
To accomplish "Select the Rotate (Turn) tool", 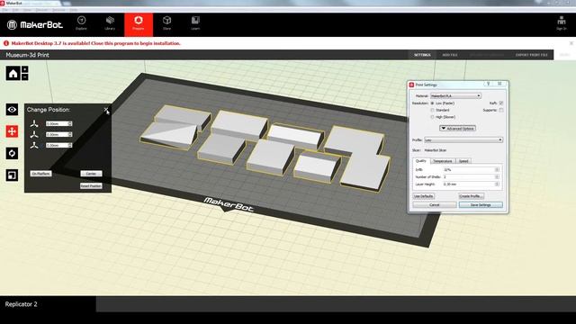I will [12, 153].
